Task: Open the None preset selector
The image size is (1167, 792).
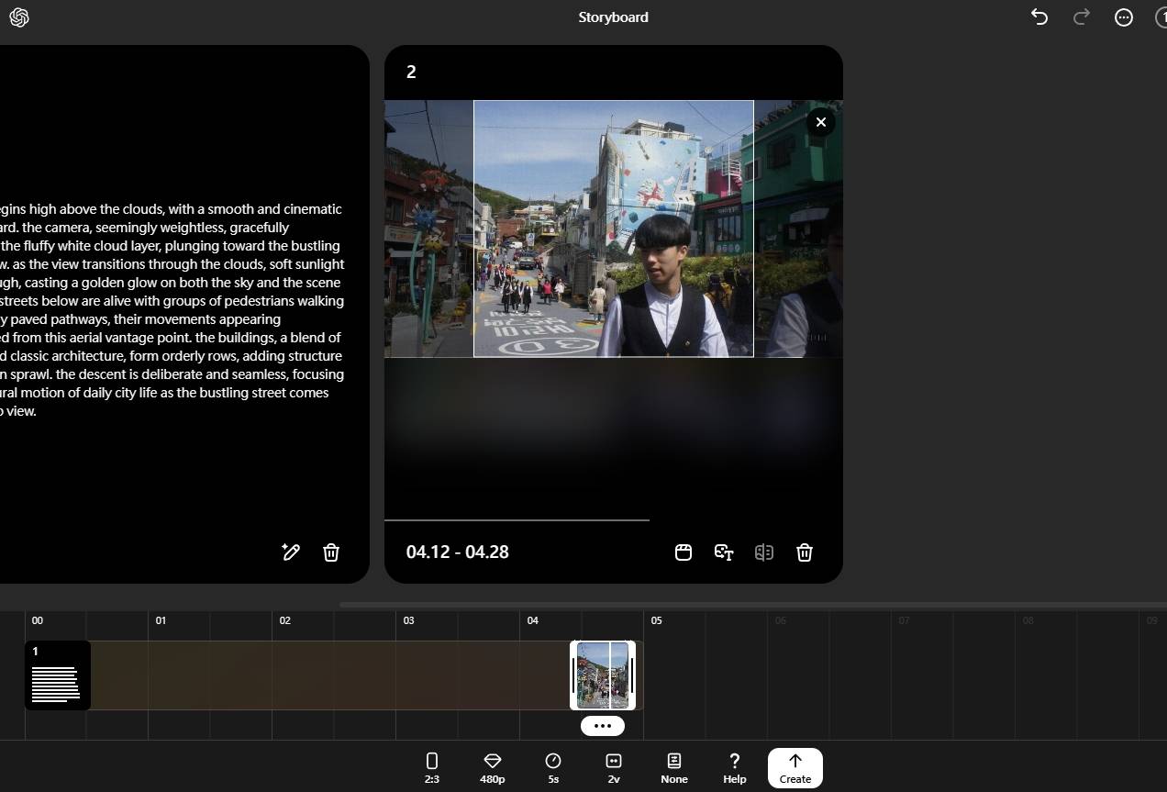Action: [x=674, y=767]
